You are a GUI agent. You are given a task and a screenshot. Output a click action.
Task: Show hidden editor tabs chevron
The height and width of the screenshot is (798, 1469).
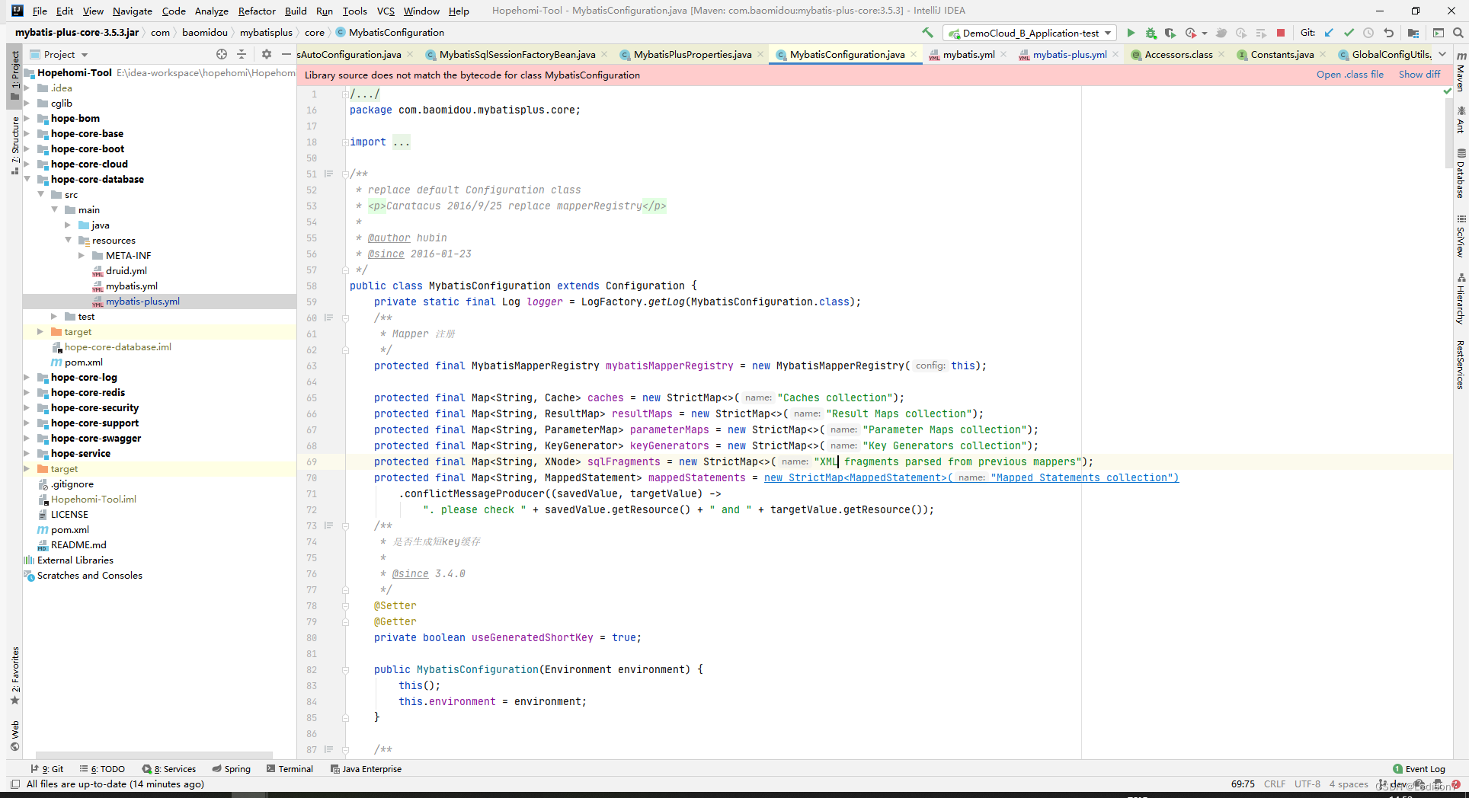tap(1442, 54)
